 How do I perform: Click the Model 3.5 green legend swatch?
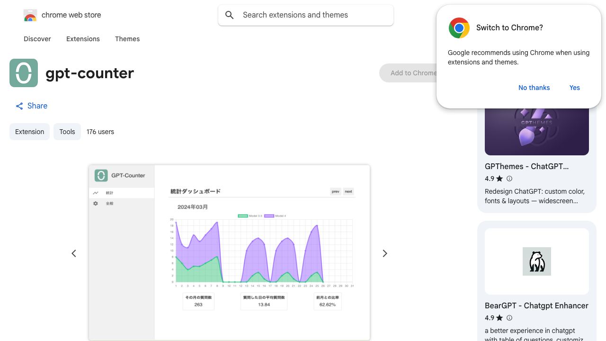point(242,216)
